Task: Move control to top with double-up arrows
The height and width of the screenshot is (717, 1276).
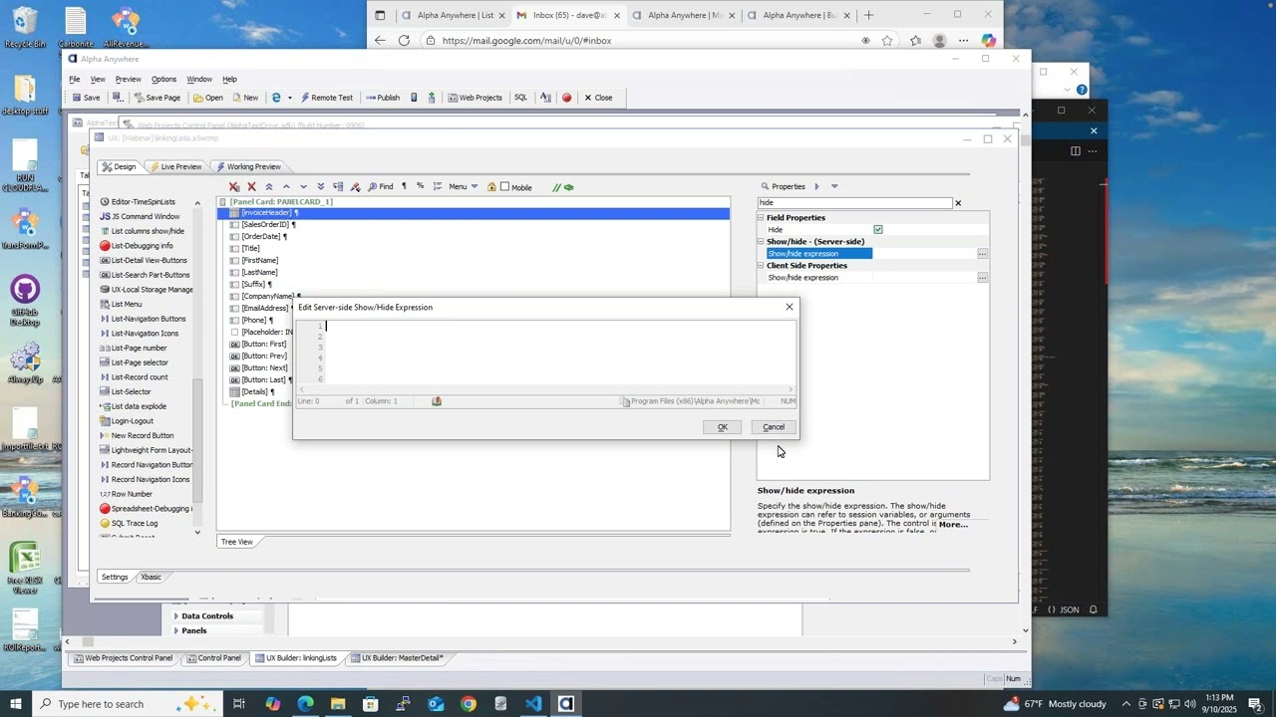Action: (x=269, y=187)
